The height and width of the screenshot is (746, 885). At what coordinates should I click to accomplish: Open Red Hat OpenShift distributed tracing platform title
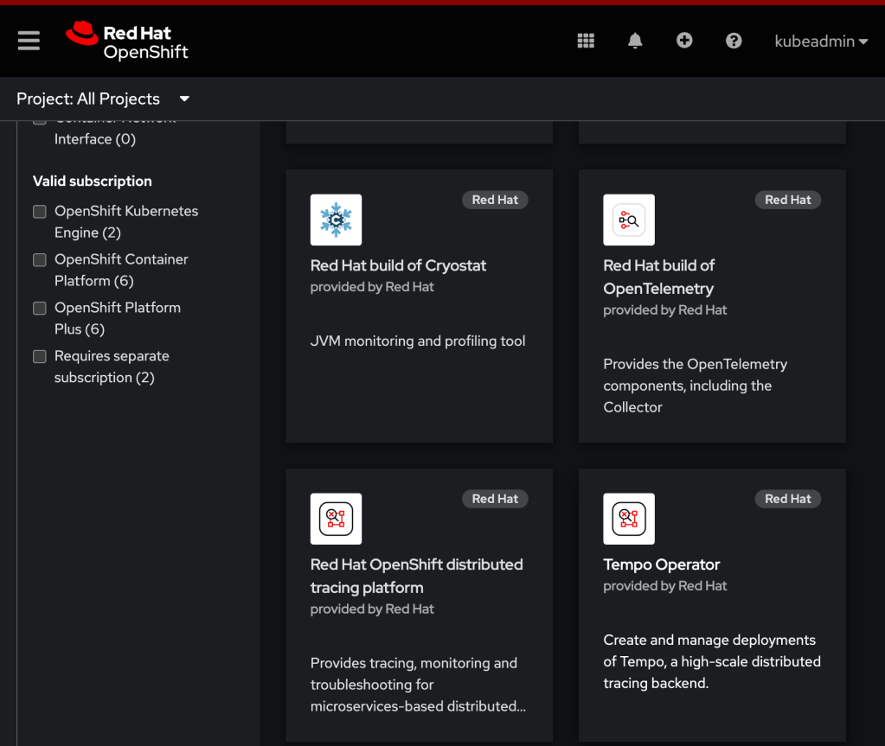click(x=416, y=576)
